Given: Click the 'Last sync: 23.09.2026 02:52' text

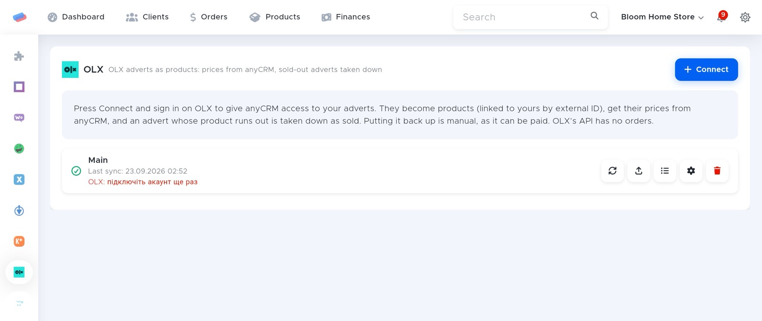Looking at the screenshot, I should (138, 171).
